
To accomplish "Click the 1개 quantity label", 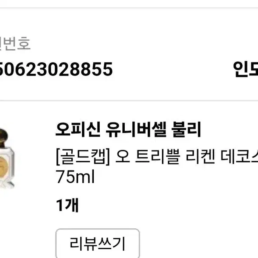I will coord(67,205).
